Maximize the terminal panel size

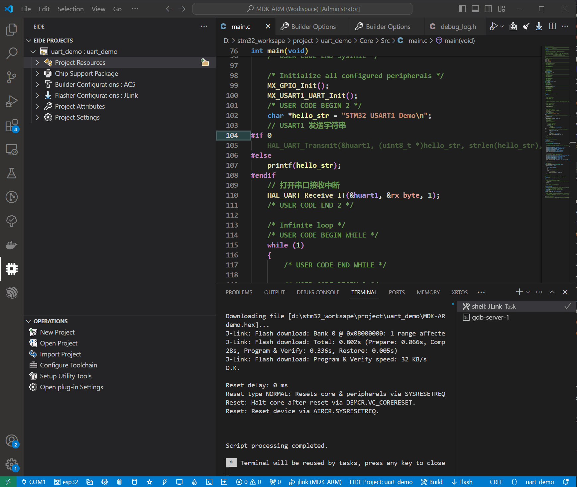tap(552, 292)
